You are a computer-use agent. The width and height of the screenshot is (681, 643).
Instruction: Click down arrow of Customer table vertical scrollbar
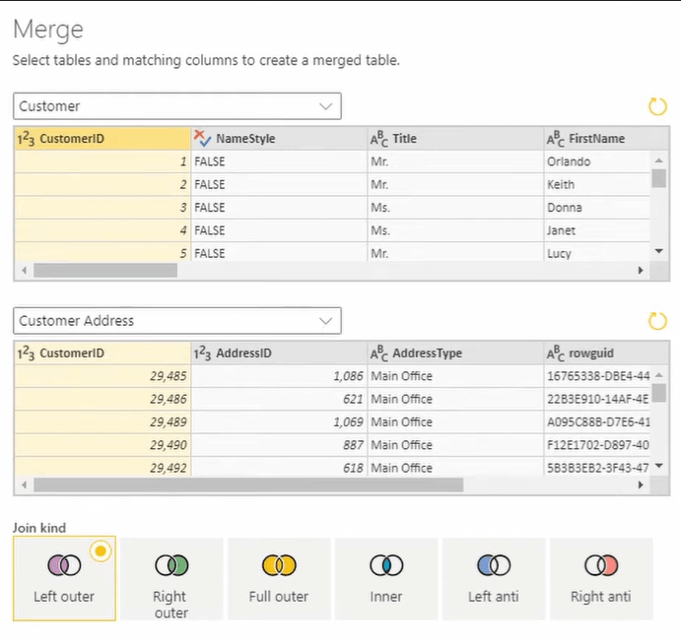(659, 251)
